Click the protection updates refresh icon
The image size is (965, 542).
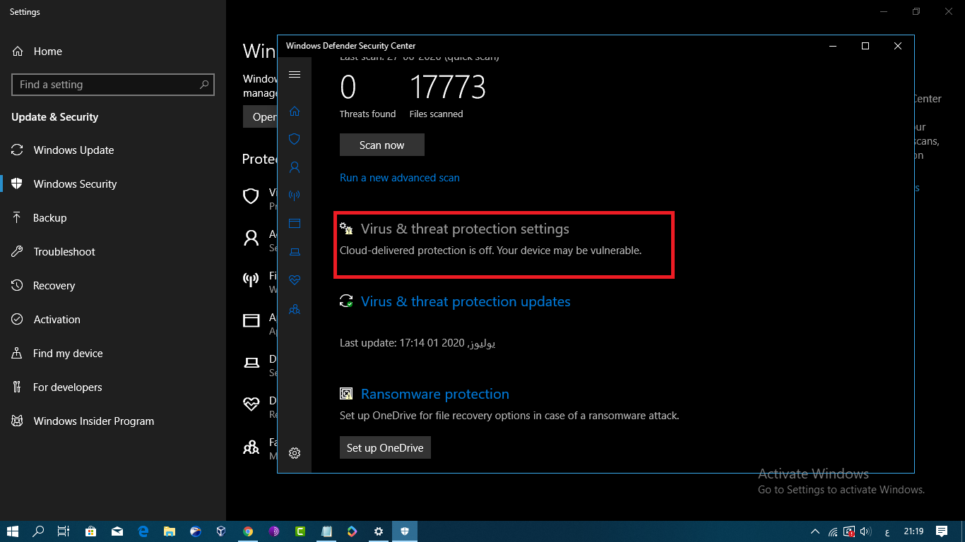coord(346,301)
